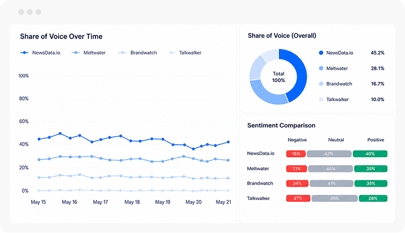Click the May 16 axis label
This screenshot has height=233, width=405.
click(x=70, y=202)
